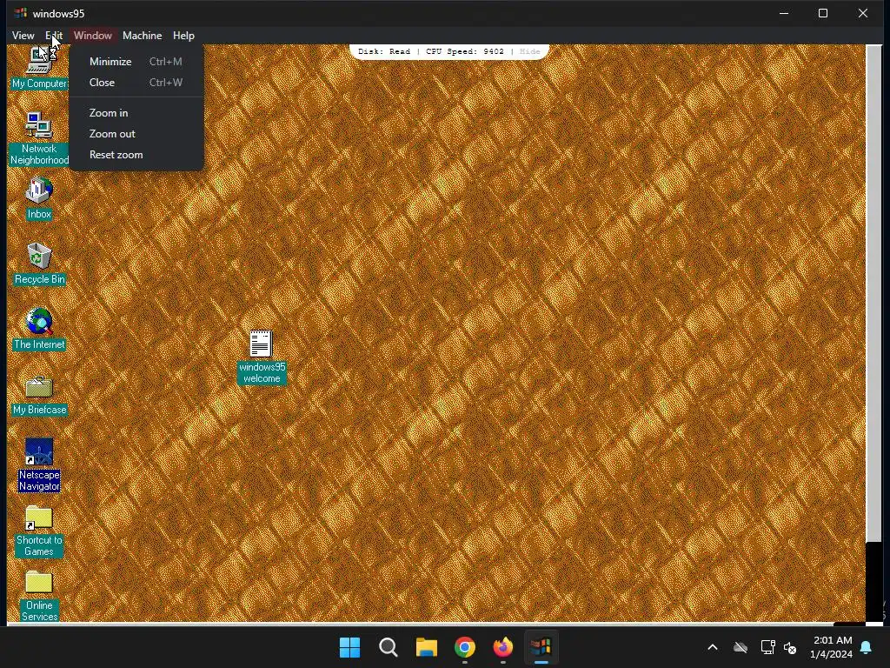Open the notification bell icon

tap(867, 647)
